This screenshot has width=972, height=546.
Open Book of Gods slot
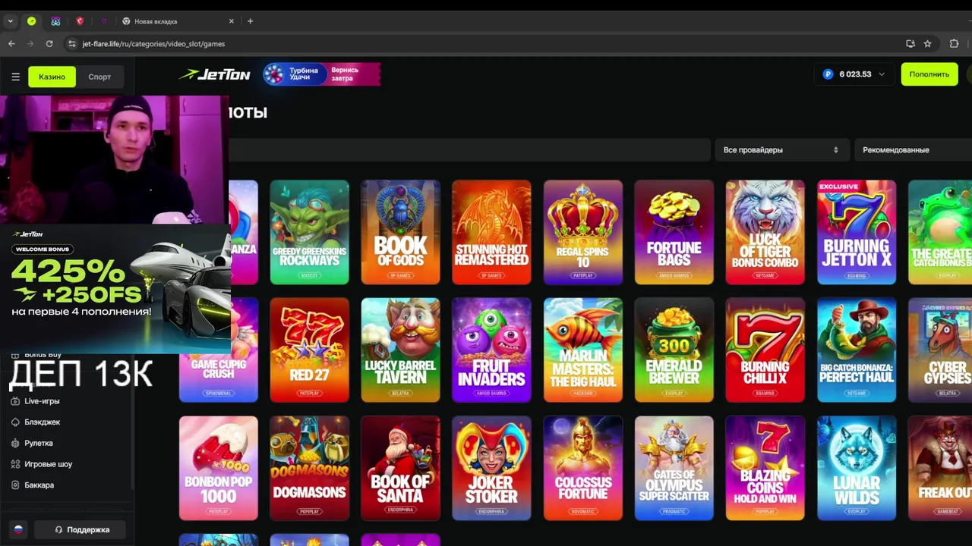coord(401,232)
